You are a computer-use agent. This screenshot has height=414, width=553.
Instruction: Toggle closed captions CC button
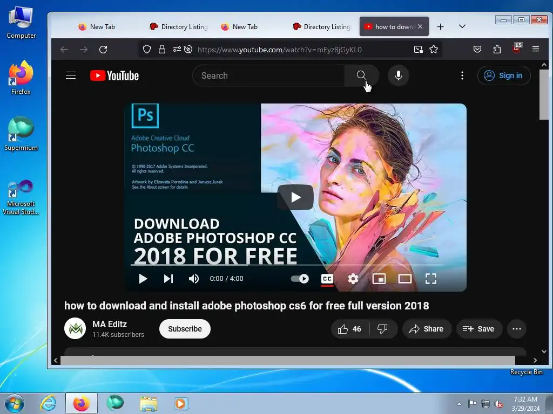(x=327, y=279)
